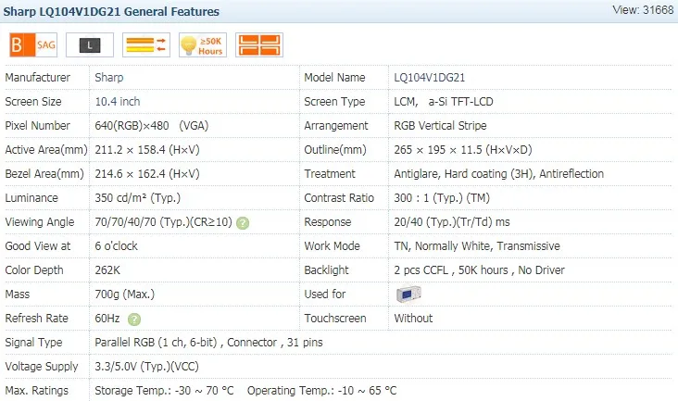Click the Screen Type label
Viewport: 678px width, 401px height.
(334, 102)
